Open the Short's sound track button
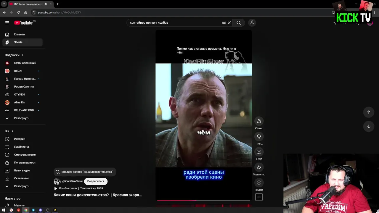The height and width of the screenshot is (213, 379). click(x=259, y=197)
